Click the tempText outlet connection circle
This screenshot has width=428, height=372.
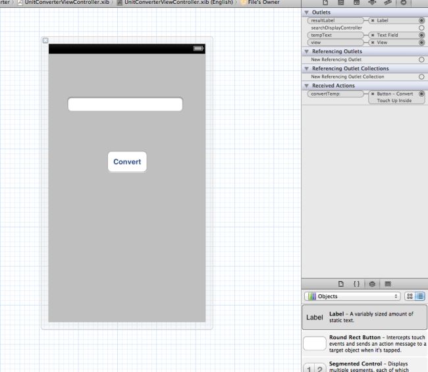tap(421, 35)
